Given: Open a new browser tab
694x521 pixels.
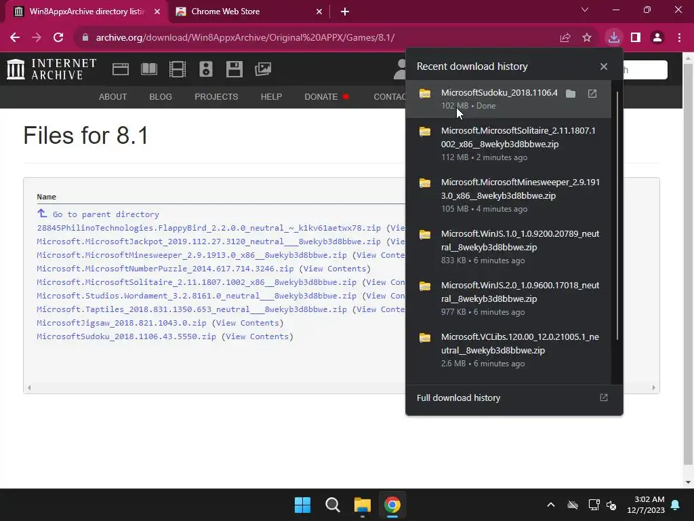Looking at the screenshot, I should [345, 12].
